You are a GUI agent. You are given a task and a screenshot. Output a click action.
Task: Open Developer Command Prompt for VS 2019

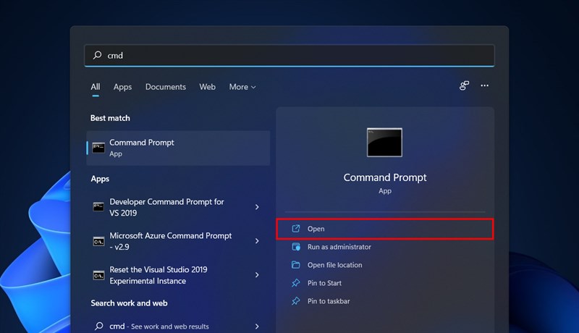coord(178,207)
